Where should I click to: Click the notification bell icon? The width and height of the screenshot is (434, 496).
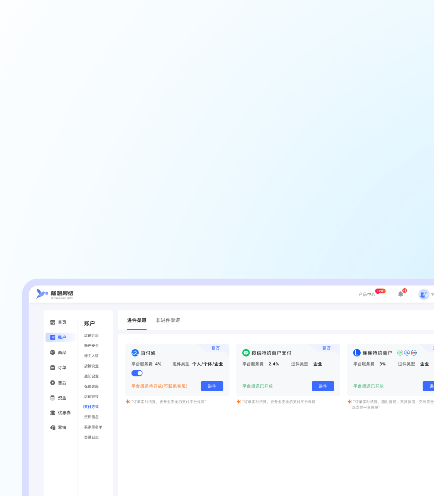tap(400, 294)
